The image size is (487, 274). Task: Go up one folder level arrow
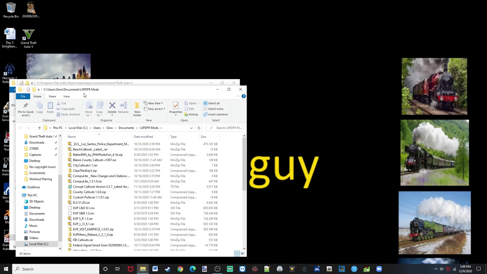point(39,128)
